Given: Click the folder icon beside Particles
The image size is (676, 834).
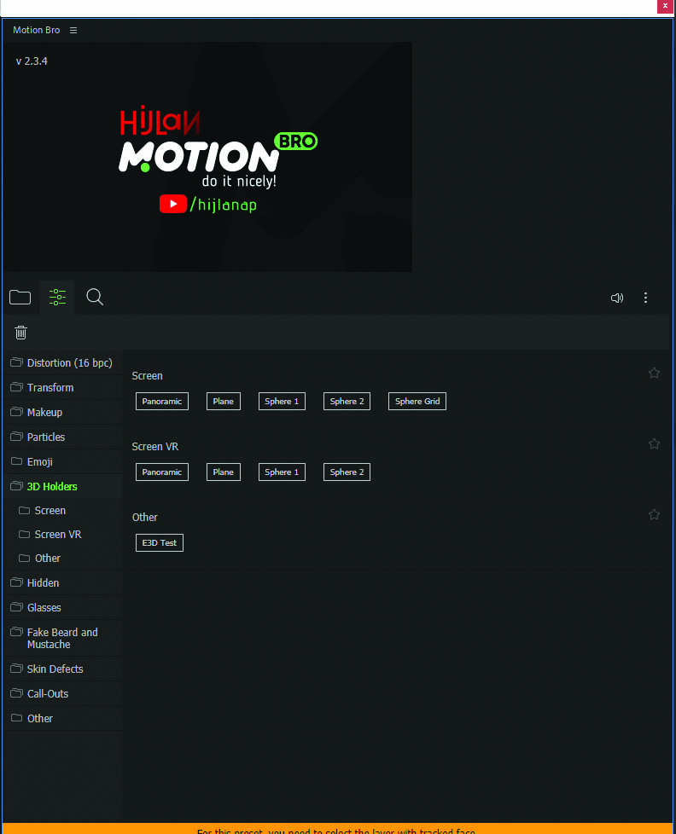Looking at the screenshot, I should [16, 437].
